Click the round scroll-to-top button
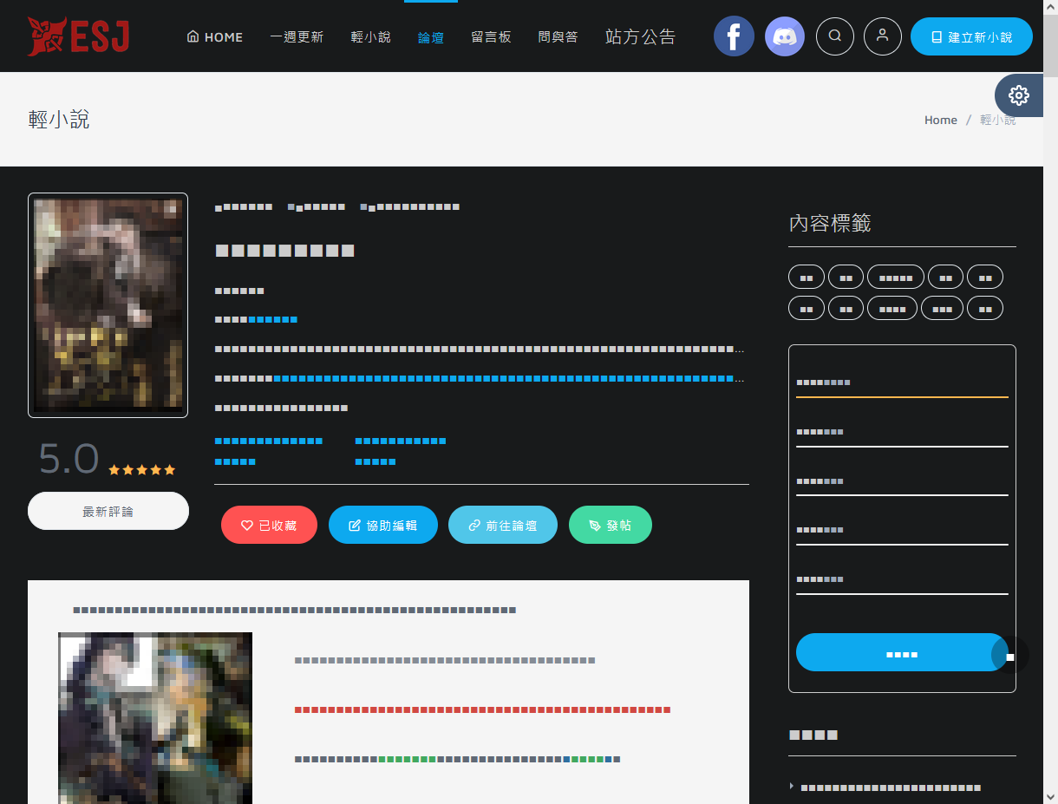This screenshot has height=804, width=1058. point(1010,656)
